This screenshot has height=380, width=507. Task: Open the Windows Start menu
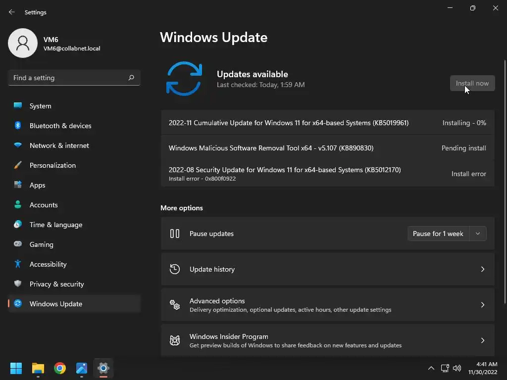(x=16, y=368)
